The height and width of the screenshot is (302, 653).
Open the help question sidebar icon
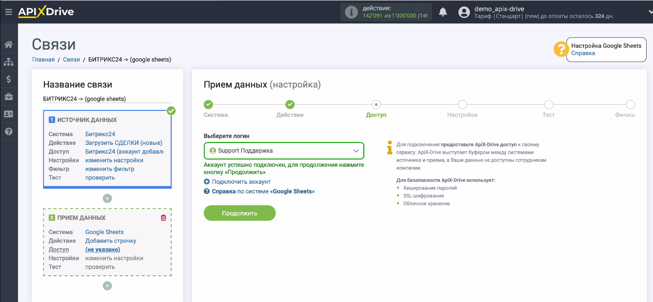[x=8, y=131]
